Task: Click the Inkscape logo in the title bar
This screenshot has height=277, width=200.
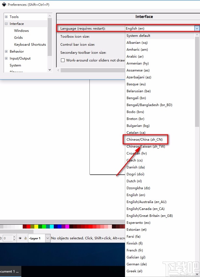Action: coord(4,4)
